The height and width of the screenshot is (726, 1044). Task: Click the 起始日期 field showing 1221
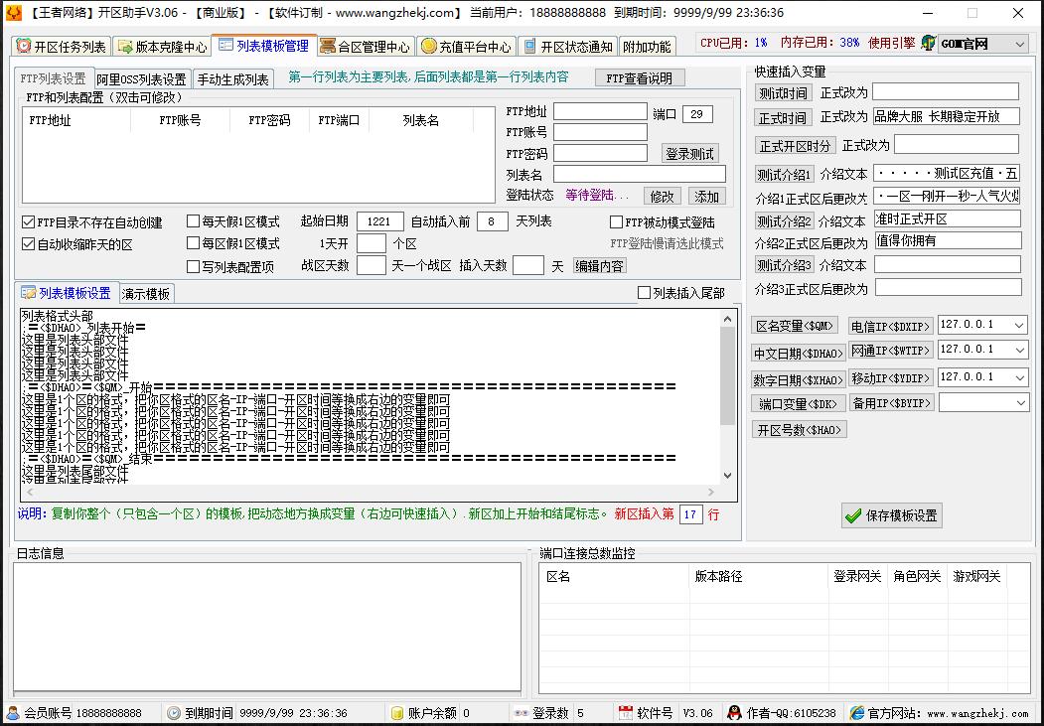[380, 221]
